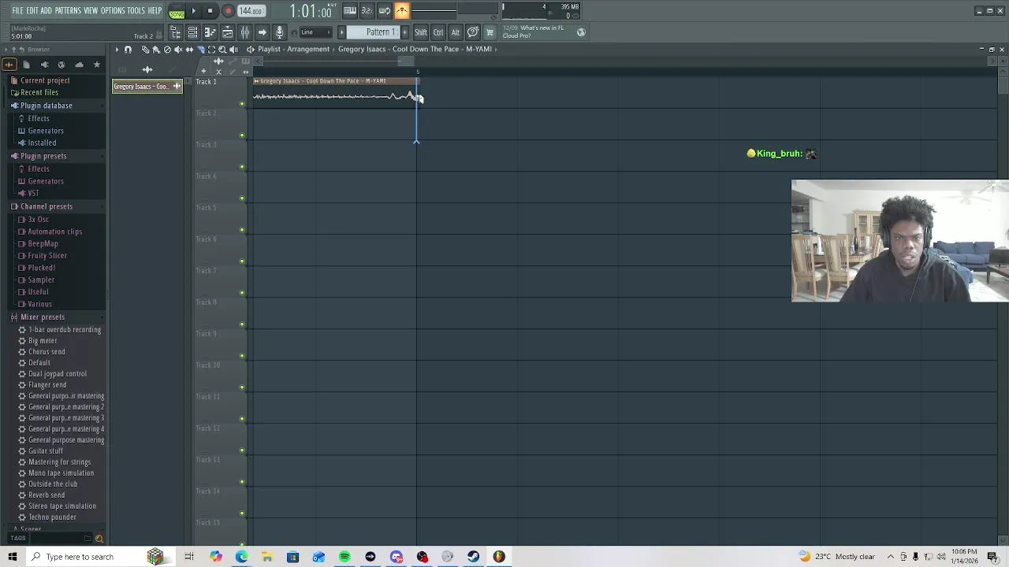Click the 144 tempo display

pyautogui.click(x=251, y=11)
